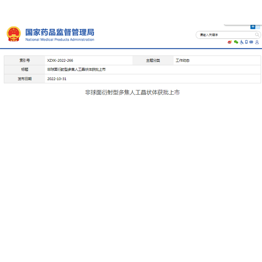Select index number XZXK-2022-266
Image resolution: width=262 pixels, height=262 pixels.
(x=60, y=60)
